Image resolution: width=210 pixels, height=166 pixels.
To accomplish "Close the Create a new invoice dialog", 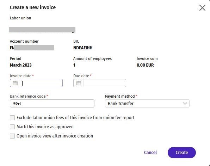I will [x=202, y=8].
